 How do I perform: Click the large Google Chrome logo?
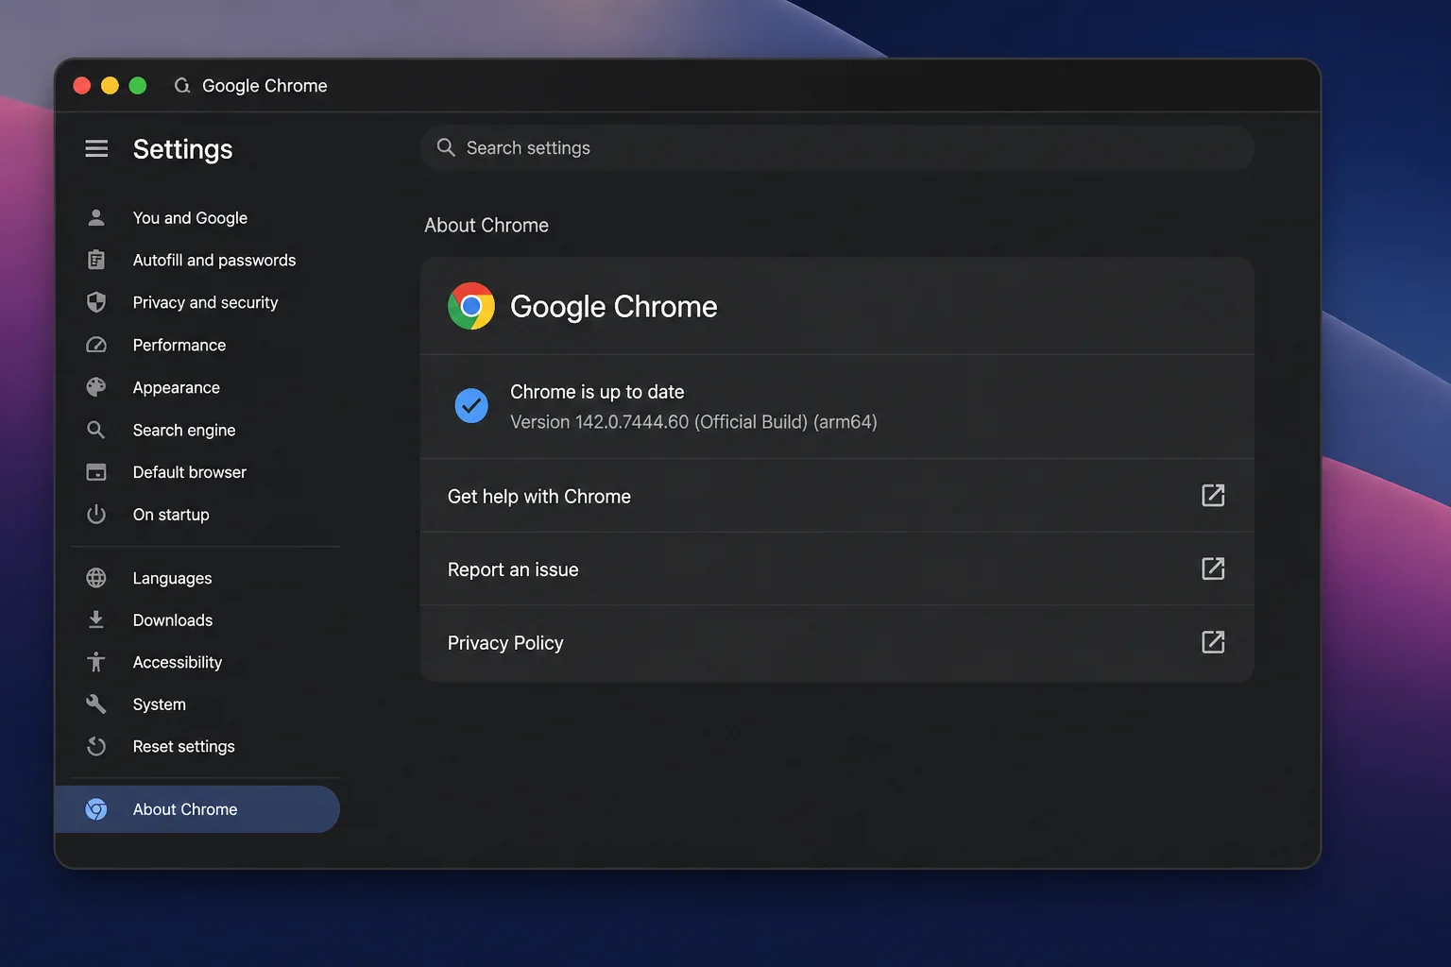471,306
